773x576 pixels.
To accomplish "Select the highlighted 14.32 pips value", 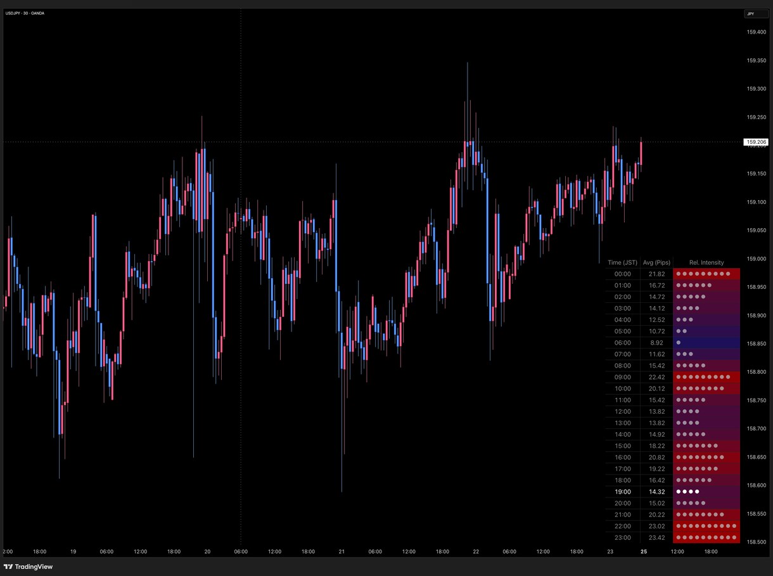I will (656, 492).
